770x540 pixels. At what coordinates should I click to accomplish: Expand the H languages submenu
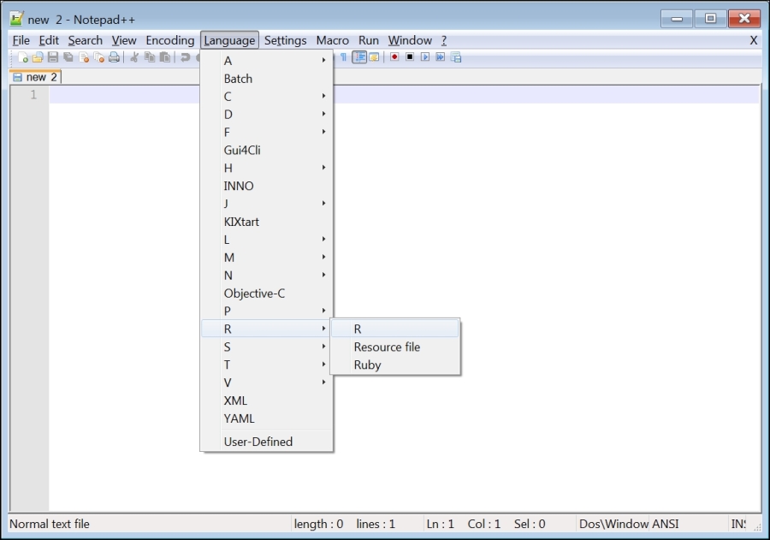(x=267, y=168)
